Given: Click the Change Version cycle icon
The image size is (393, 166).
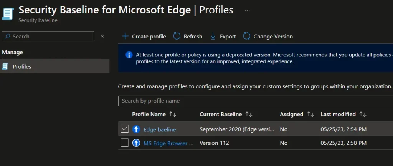Looking at the screenshot, I should point(246,37).
